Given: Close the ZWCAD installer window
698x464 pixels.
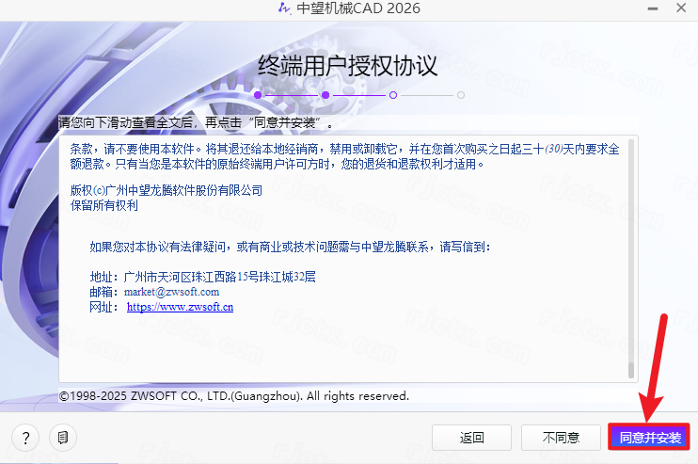Looking at the screenshot, I should tap(679, 8).
